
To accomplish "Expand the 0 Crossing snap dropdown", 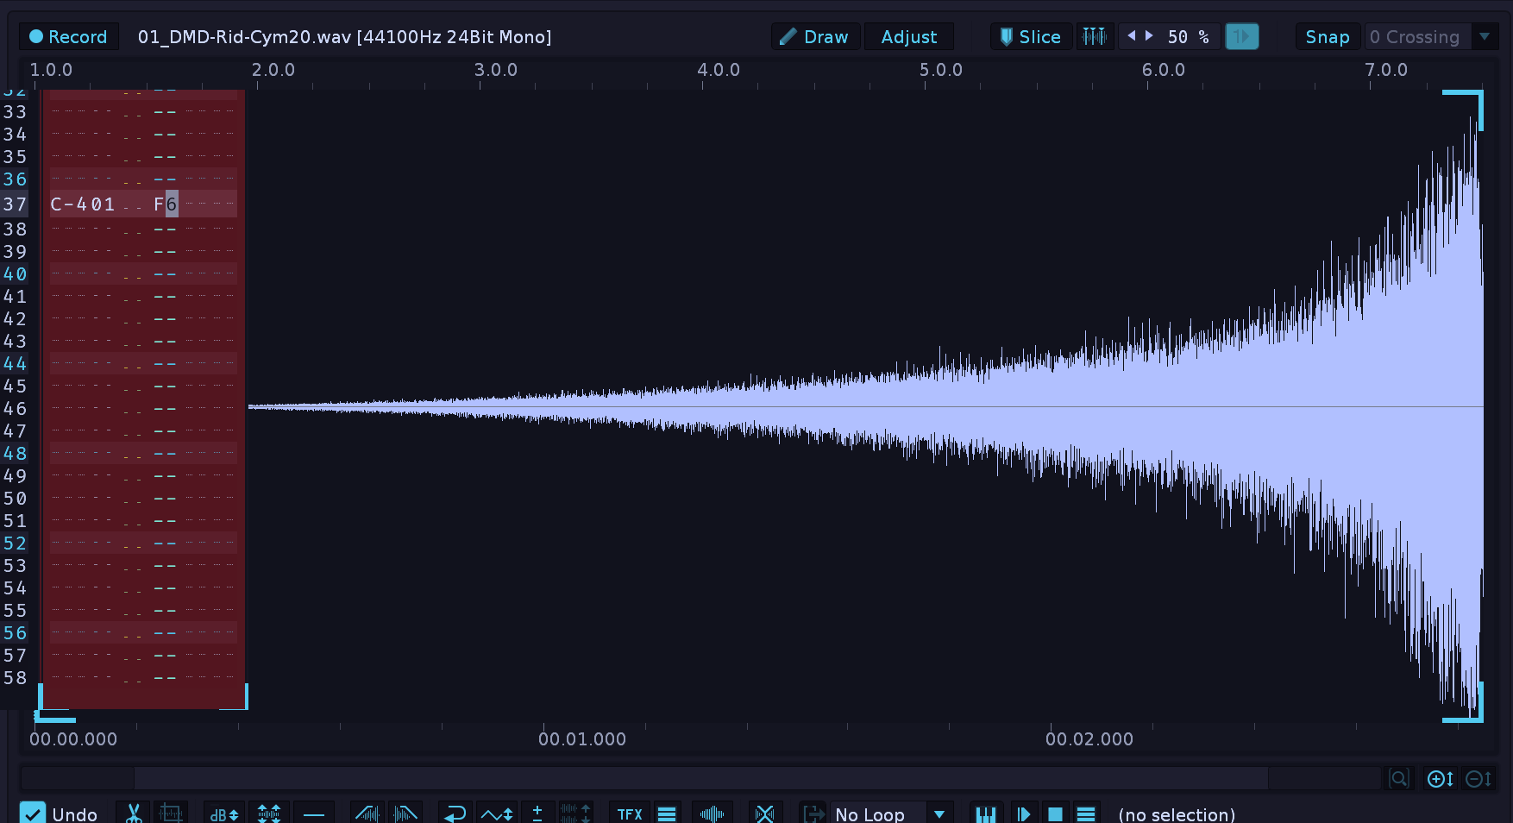I will coord(1485,36).
